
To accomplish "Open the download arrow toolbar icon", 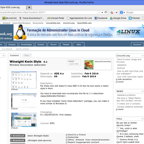I will pyautogui.click(x=112, y=12).
